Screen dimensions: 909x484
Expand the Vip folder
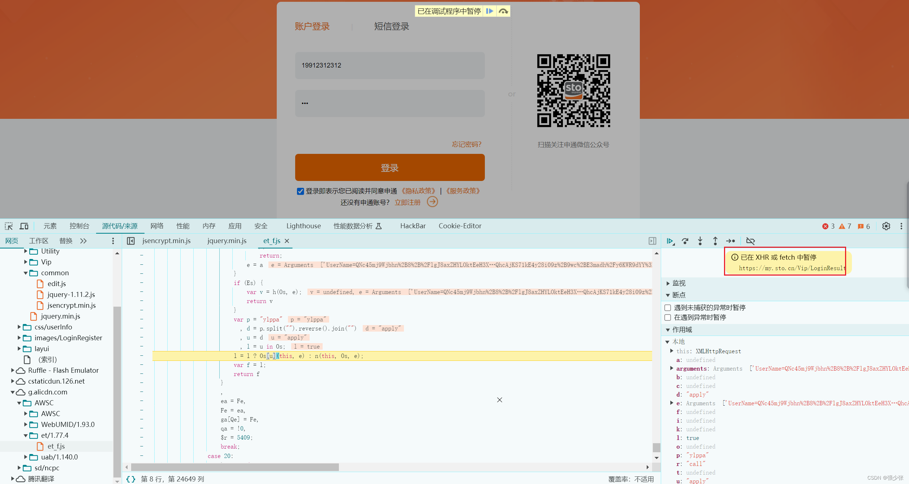pyautogui.click(x=26, y=262)
